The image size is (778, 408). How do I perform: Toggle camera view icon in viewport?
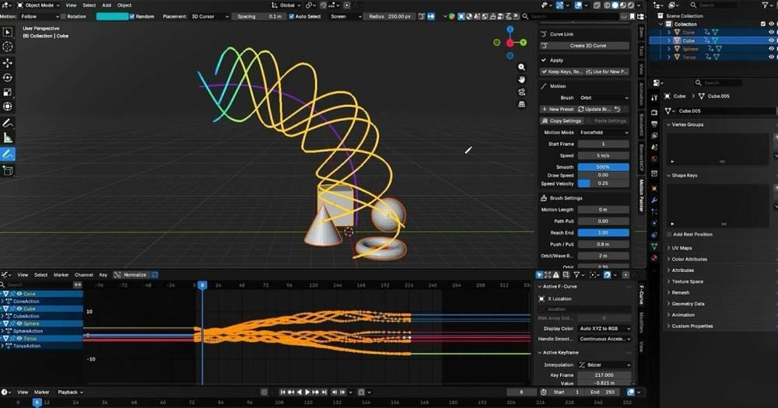coord(521,92)
